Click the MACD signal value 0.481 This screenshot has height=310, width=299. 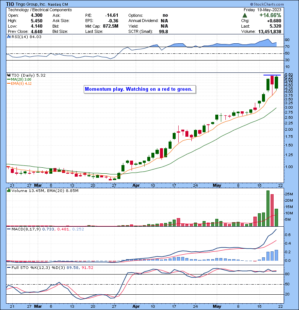click(63, 229)
